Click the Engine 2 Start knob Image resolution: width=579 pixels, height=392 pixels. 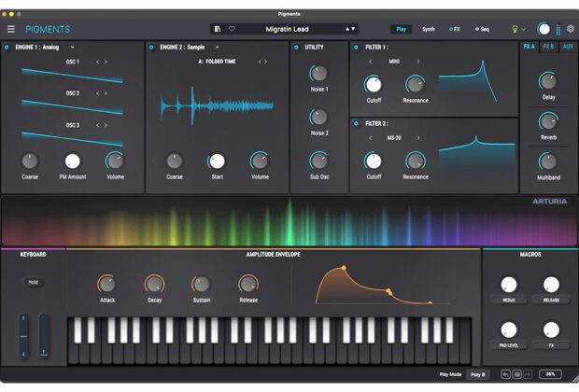217,161
